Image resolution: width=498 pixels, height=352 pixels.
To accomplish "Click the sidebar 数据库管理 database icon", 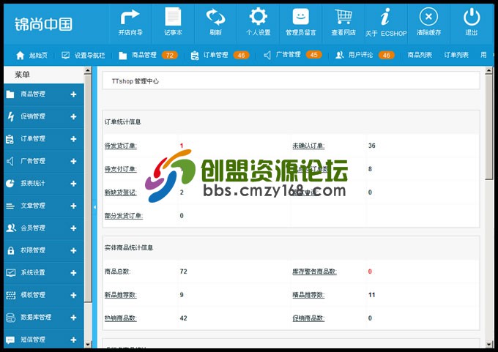I will tap(10, 318).
